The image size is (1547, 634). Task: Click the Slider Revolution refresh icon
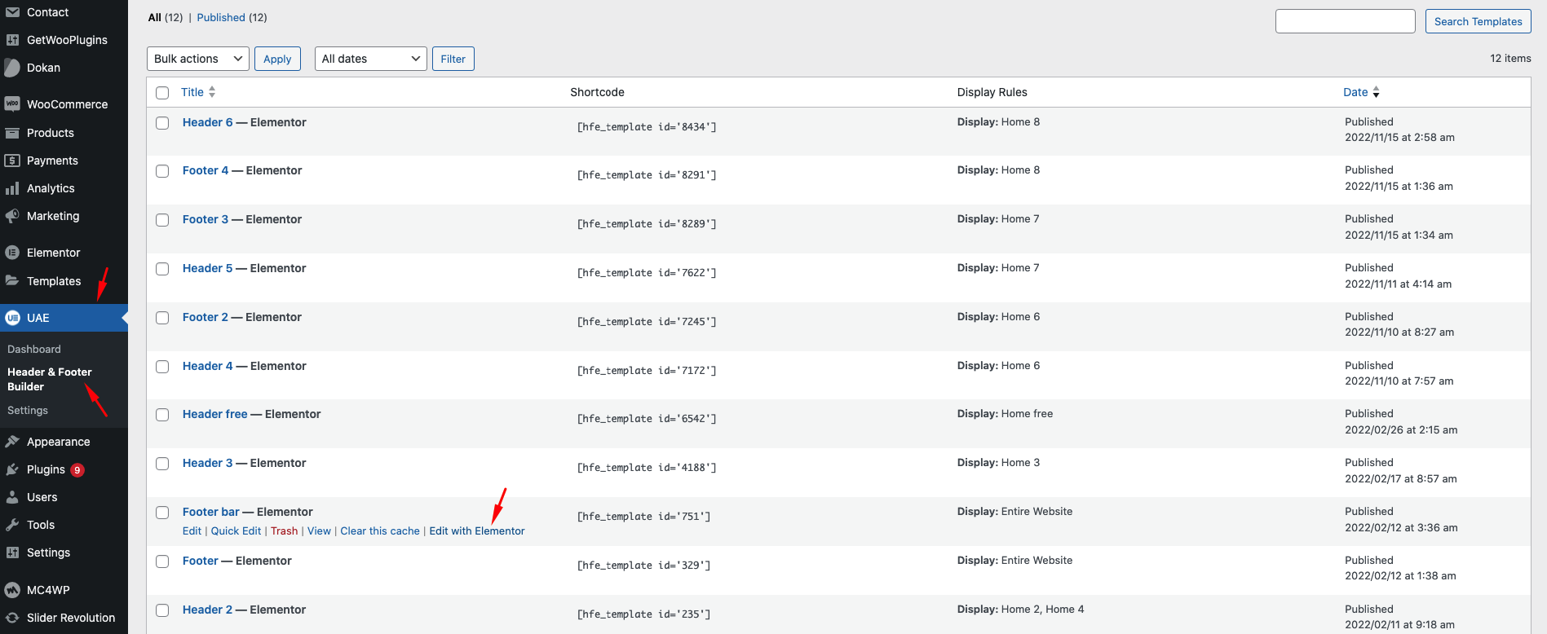[12, 618]
